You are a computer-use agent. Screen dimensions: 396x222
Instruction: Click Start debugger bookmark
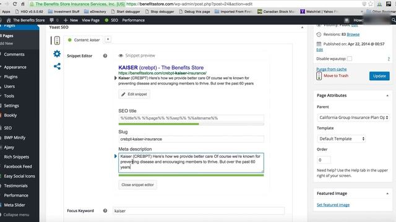coord(126,11)
